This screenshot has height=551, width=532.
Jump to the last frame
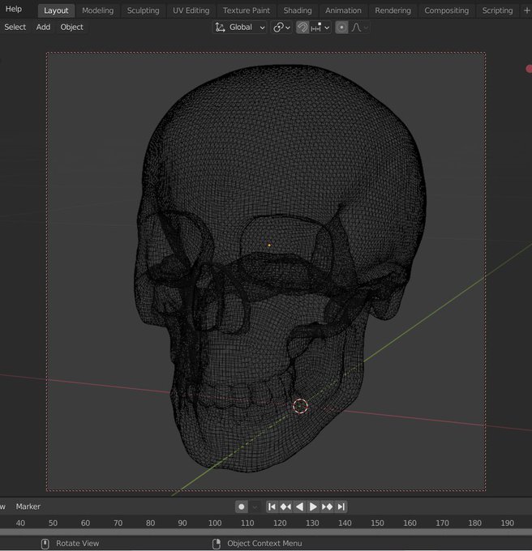pyautogui.click(x=341, y=506)
